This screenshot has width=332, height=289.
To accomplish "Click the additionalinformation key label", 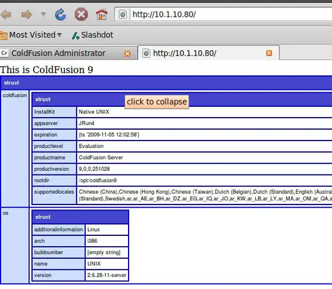I will pyautogui.click(x=59, y=229).
